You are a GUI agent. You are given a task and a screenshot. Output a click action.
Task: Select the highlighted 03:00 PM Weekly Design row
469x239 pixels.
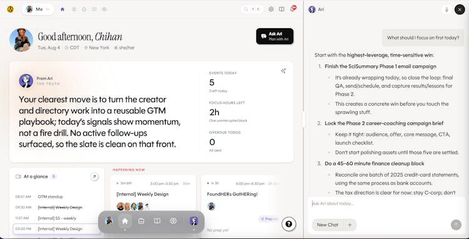pyautogui.click(x=57, y=229)
